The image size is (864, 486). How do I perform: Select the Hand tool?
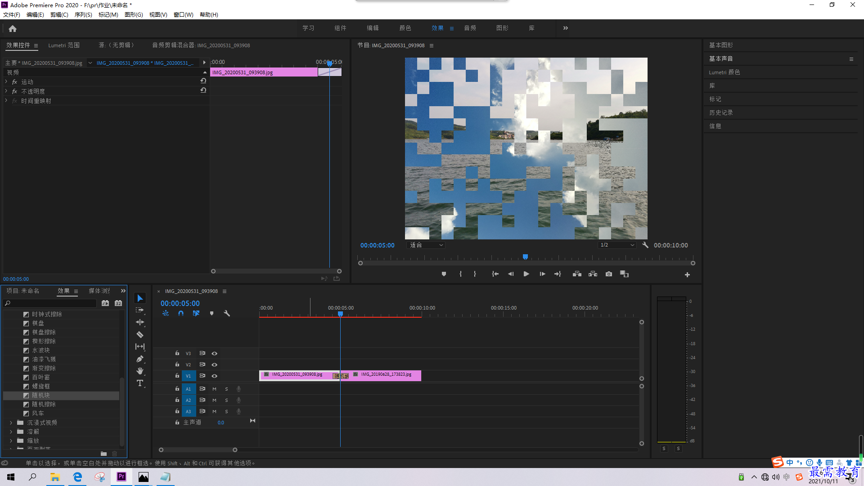tap(140, 371)
